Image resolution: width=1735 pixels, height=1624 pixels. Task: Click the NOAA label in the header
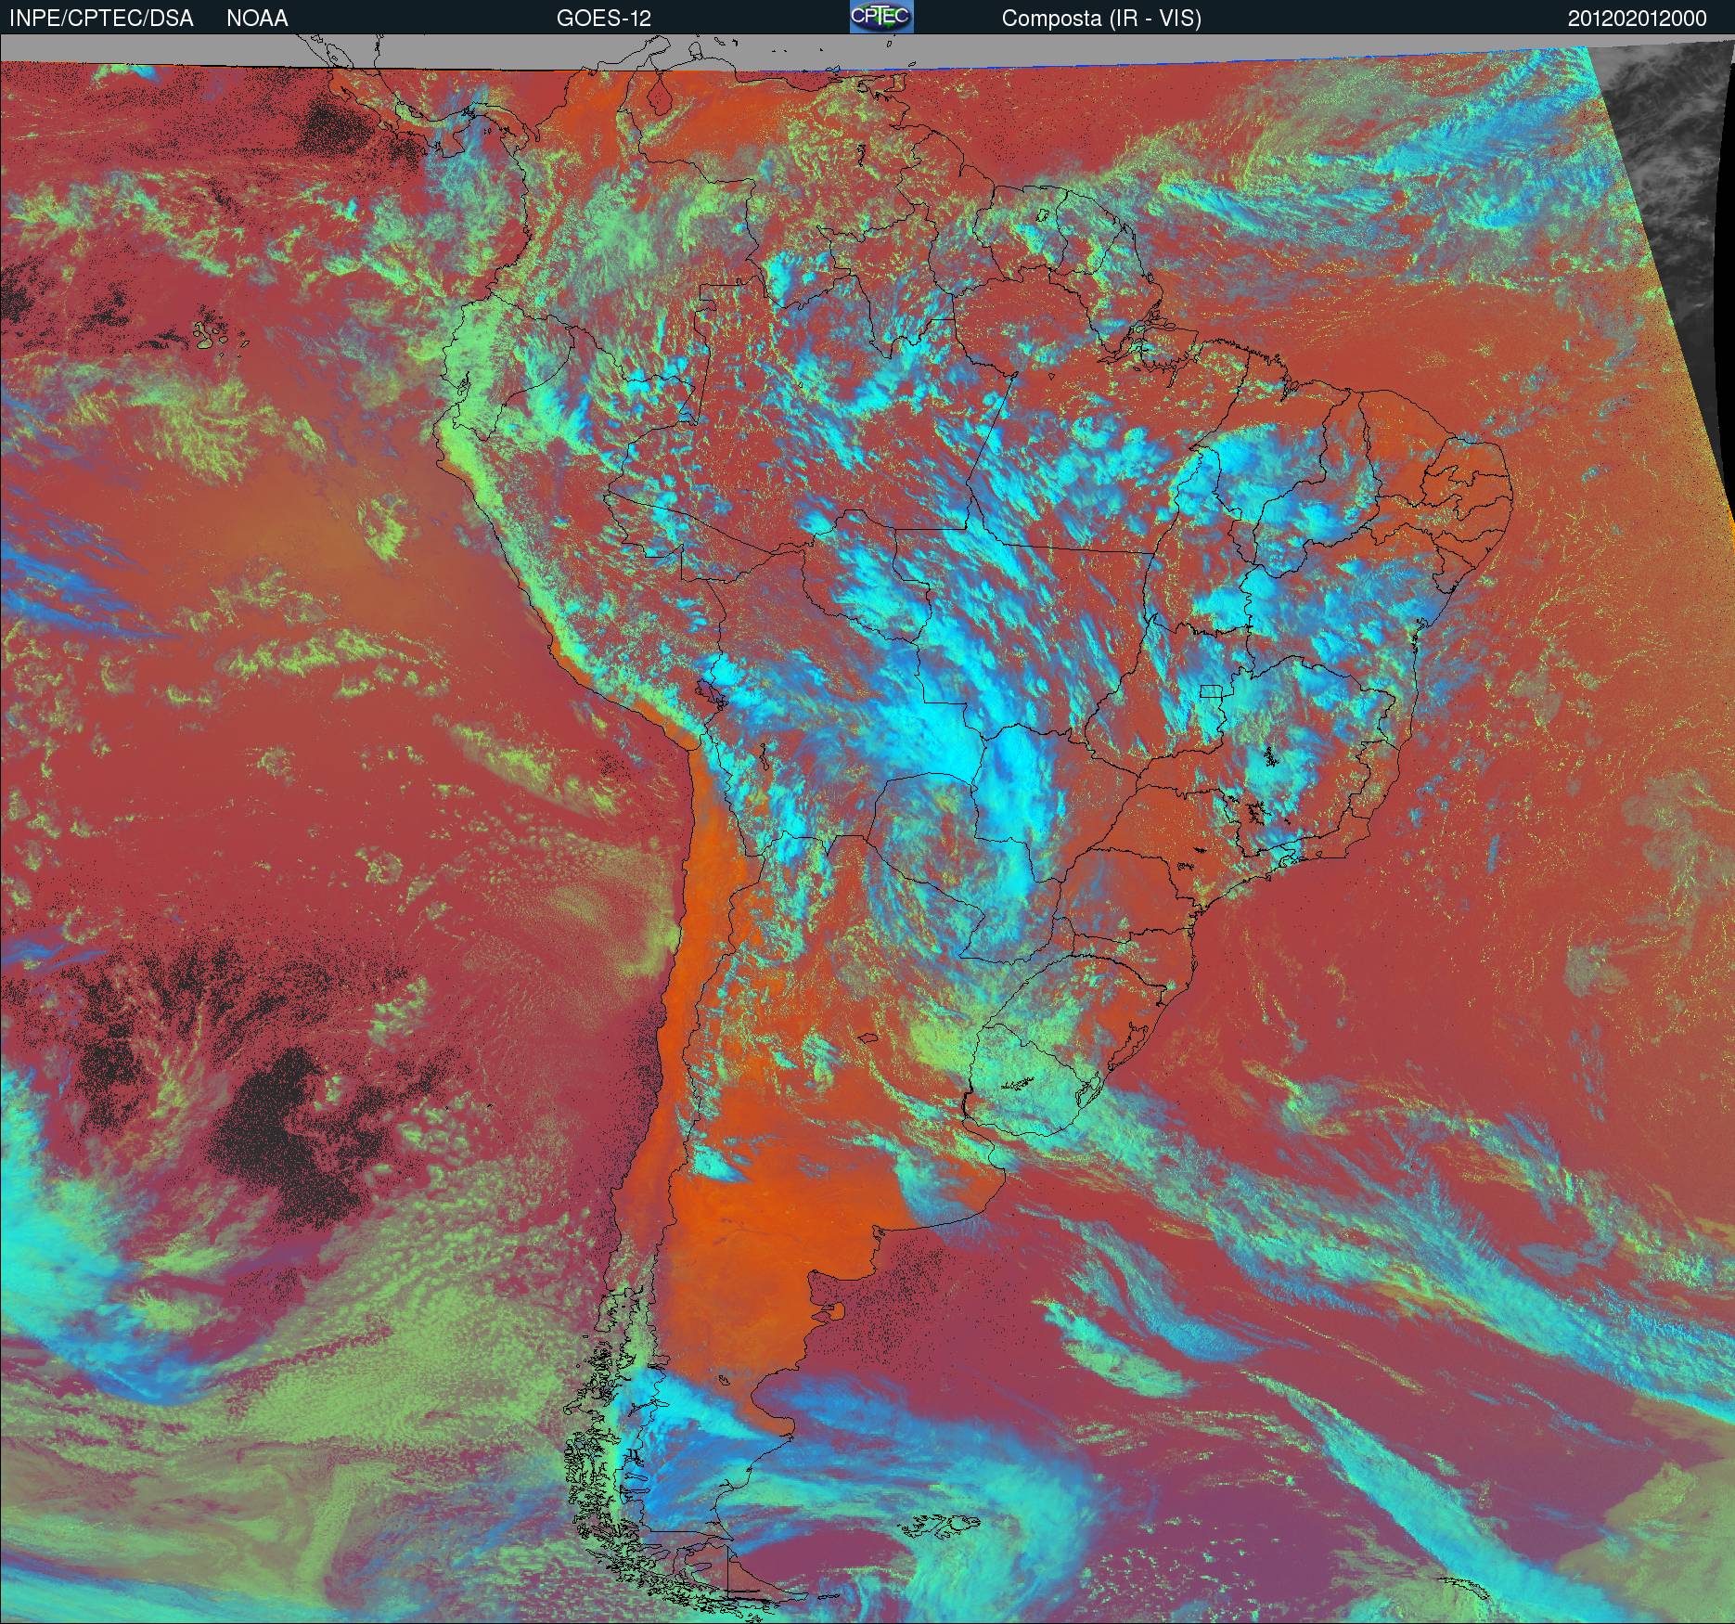(257, 19)
